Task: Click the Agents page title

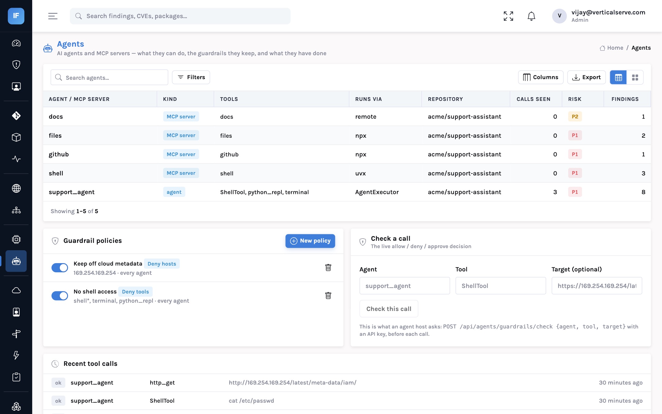Action: (x=70, y=44)
